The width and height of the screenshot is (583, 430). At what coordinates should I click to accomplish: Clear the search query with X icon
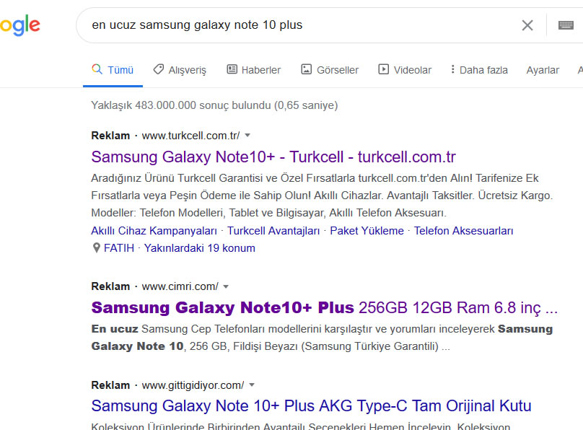click(x=527, y=25)
